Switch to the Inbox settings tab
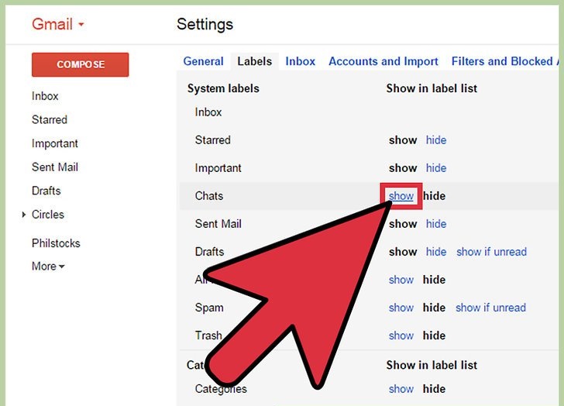 301,61
